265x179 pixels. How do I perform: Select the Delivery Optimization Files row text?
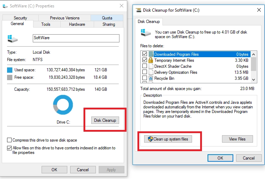pyautogui.click(x=175, y=72)
